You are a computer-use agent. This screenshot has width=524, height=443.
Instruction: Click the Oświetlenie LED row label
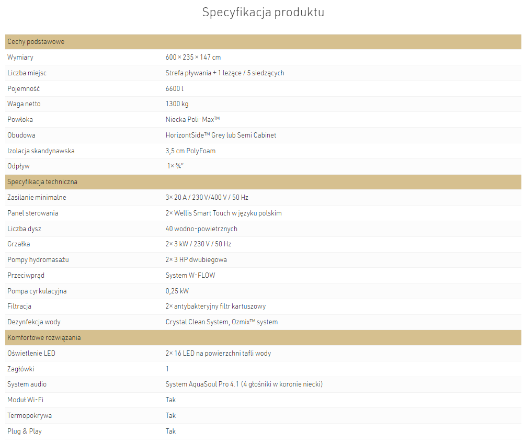pyautogui.click(x=31, y=353)
